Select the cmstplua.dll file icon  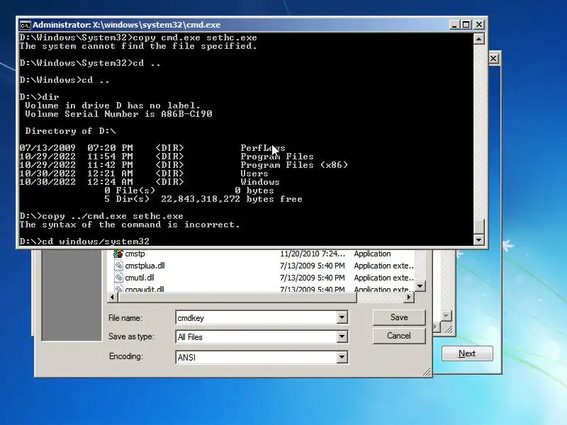[x=118, y=266]
